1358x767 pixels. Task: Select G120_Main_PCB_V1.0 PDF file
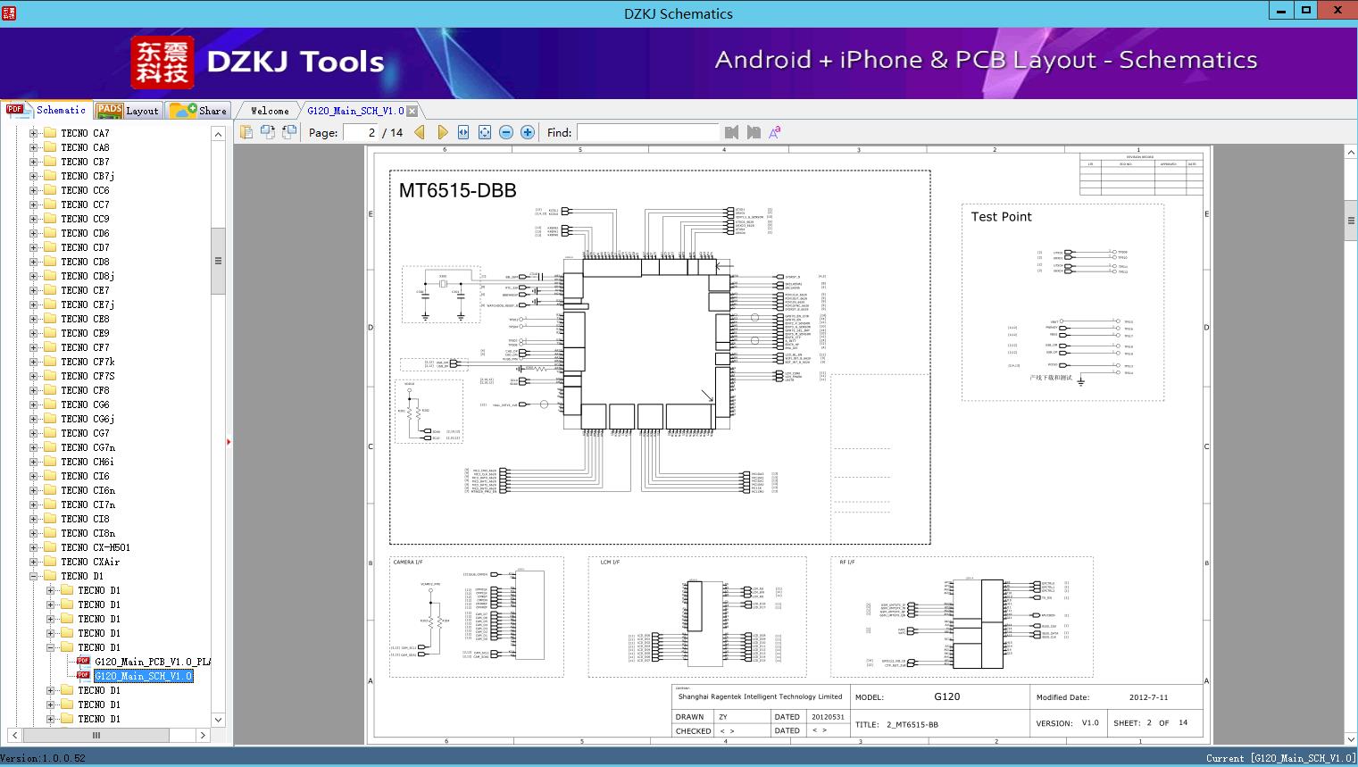coord(153,662)
